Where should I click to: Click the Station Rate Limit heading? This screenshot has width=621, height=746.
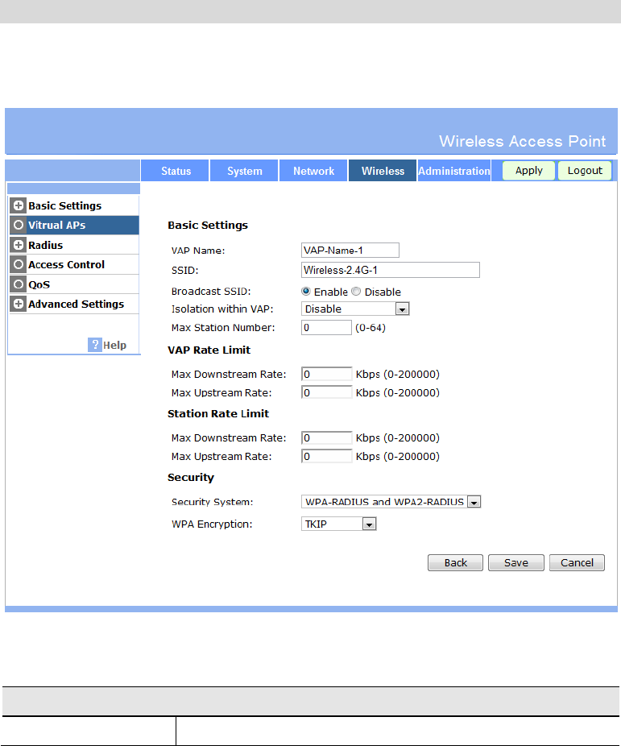[218, 414]
